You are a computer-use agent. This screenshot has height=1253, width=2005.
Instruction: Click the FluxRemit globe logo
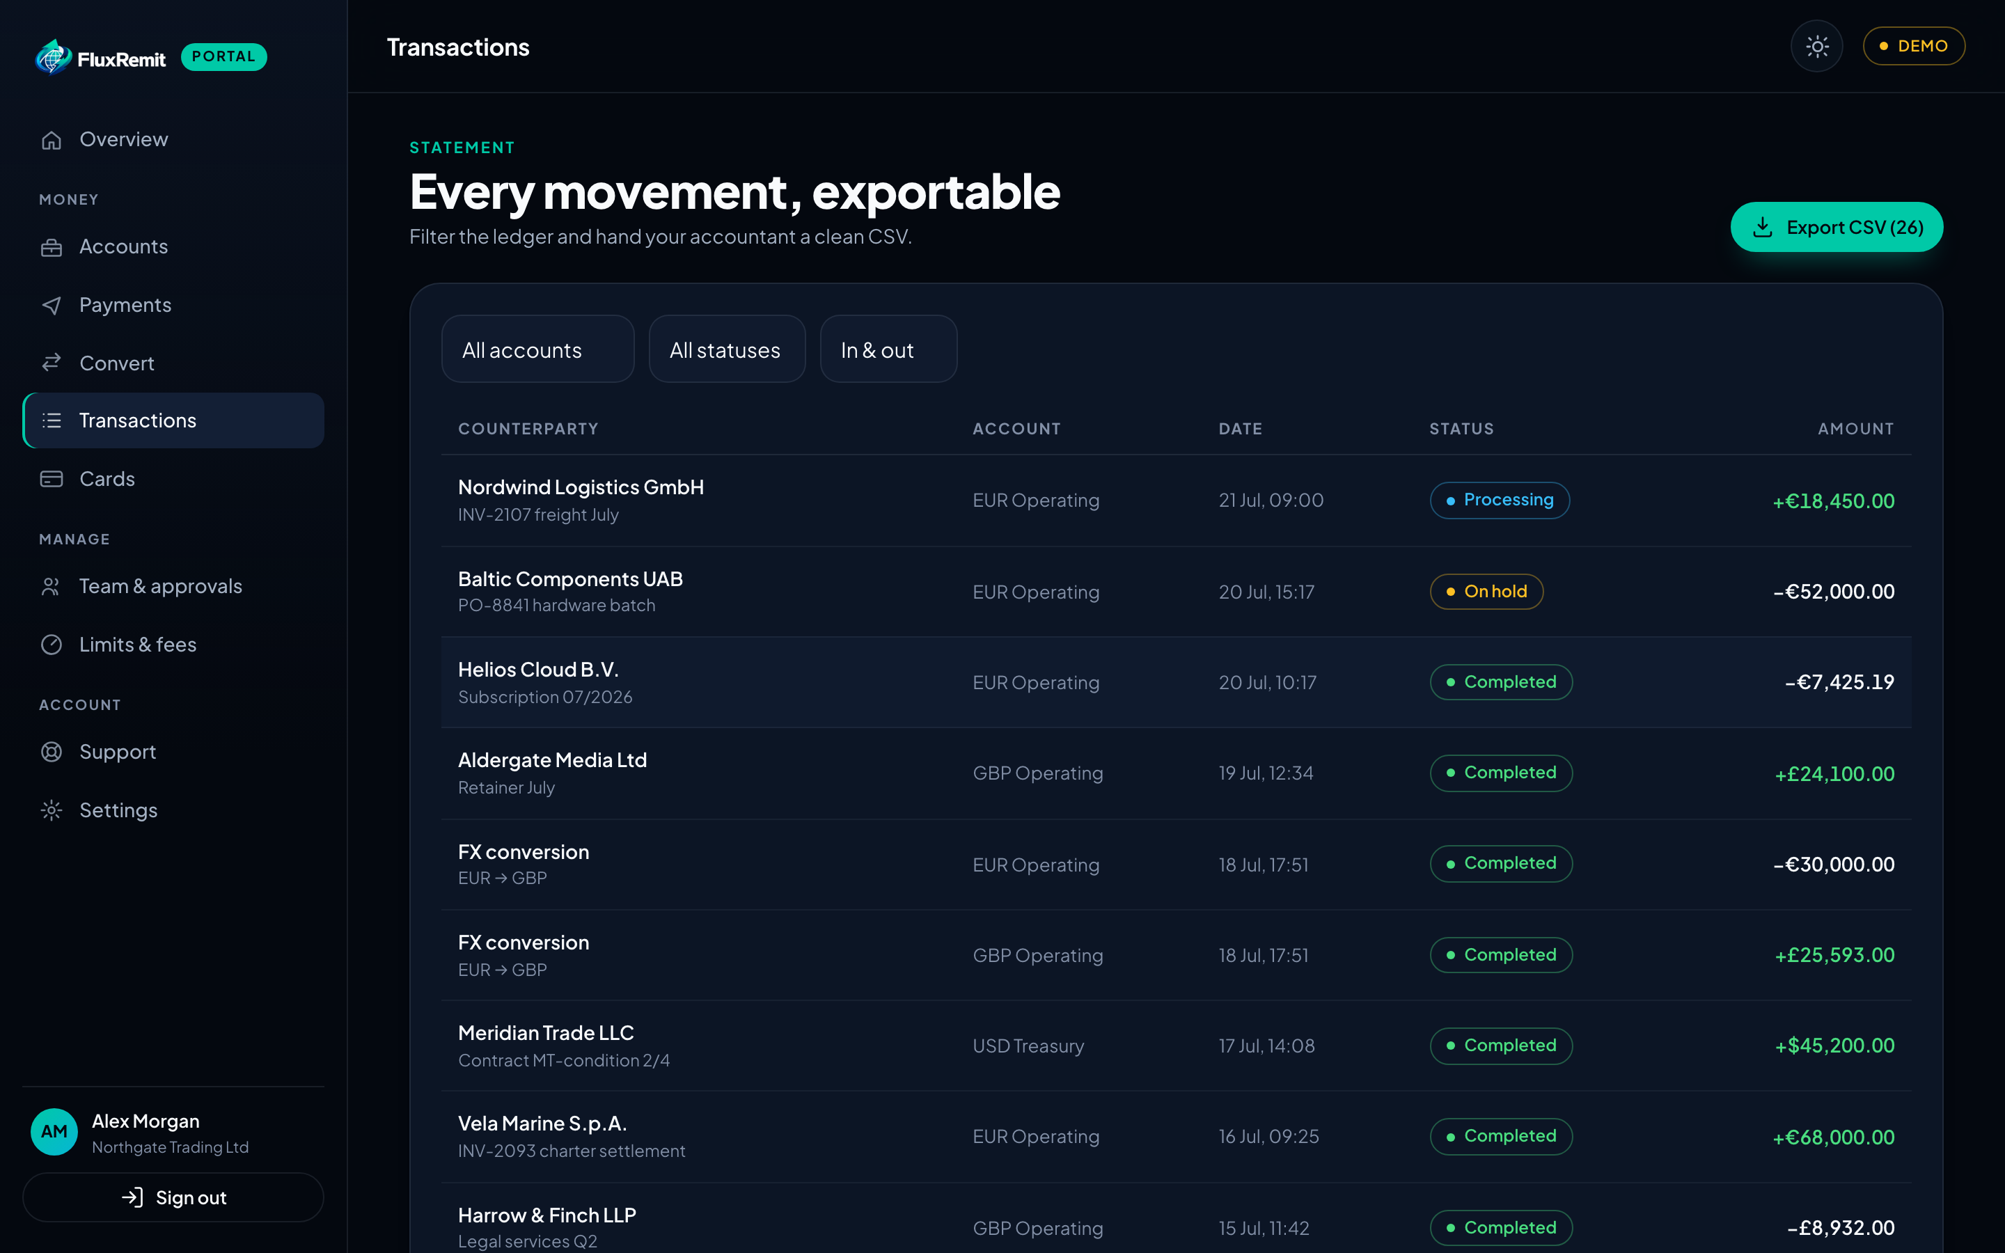point(54,57)
